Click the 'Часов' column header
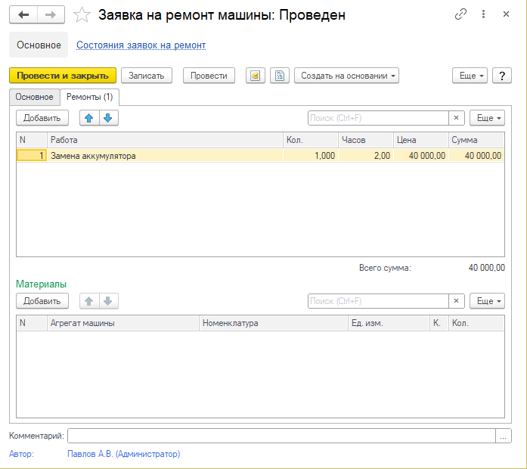 (366, 140)
